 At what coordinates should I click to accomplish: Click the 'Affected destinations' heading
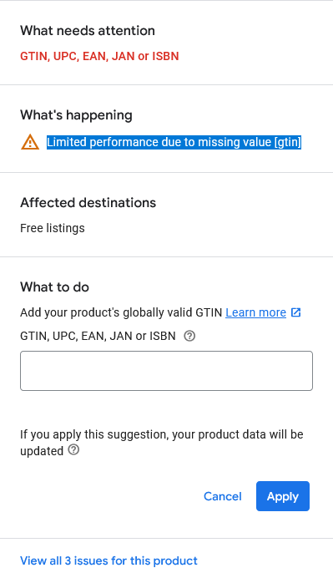(88, 202)
